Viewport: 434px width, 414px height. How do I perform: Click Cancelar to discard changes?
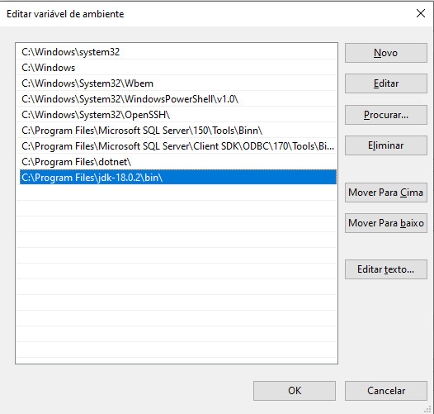(386, 391)
